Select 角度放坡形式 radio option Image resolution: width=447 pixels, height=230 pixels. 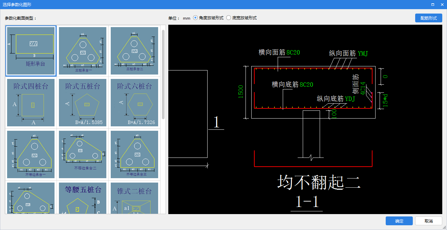point(195,18)
